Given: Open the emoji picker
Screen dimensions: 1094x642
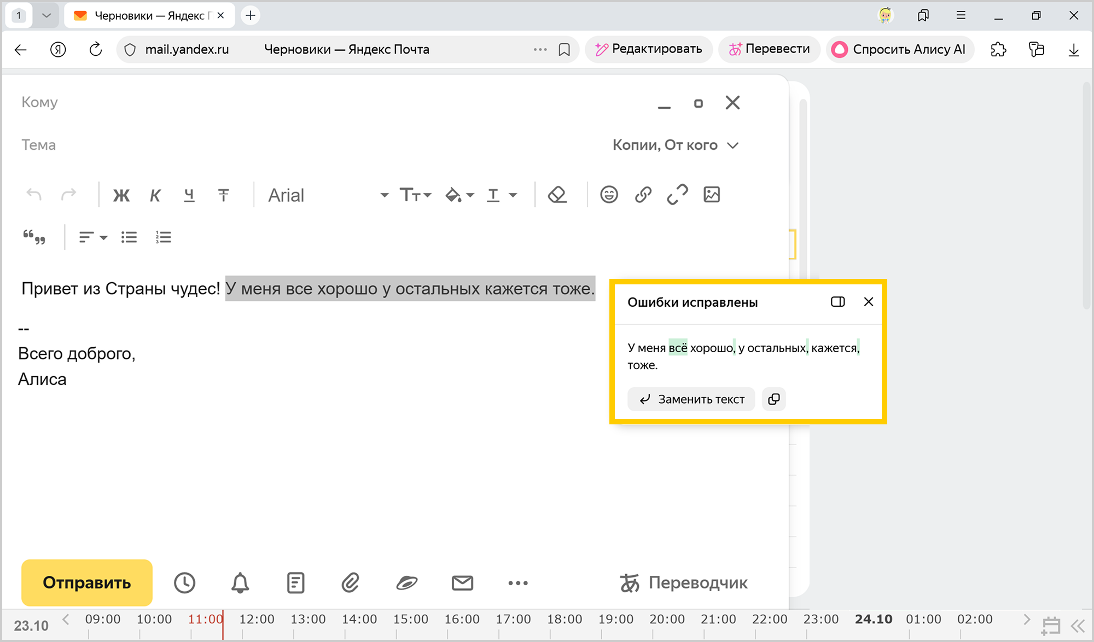Looking at the screenshot, I should tap(609, 195).
